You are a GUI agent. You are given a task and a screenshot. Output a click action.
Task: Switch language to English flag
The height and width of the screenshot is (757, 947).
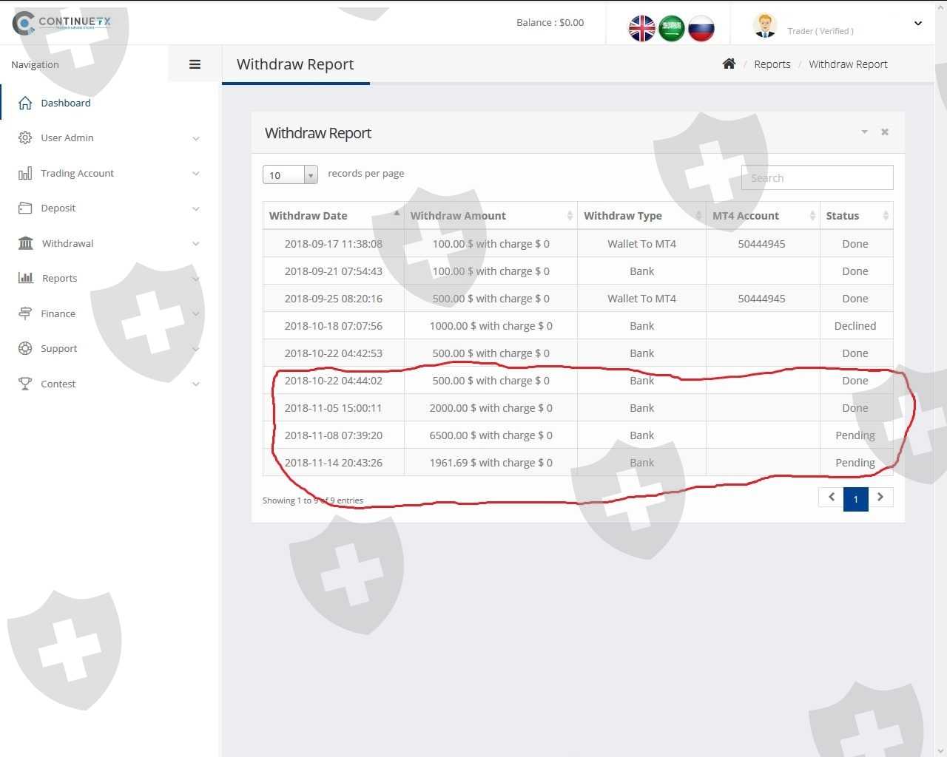[x=641, y=28]
